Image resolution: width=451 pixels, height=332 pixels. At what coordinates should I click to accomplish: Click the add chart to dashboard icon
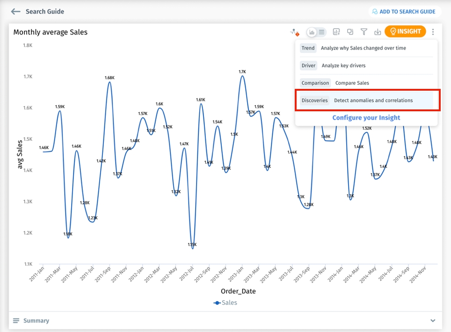coord(336,32)
